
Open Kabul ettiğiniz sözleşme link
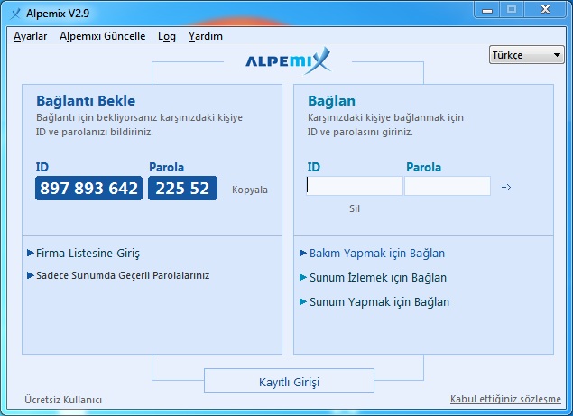[505, 399]
